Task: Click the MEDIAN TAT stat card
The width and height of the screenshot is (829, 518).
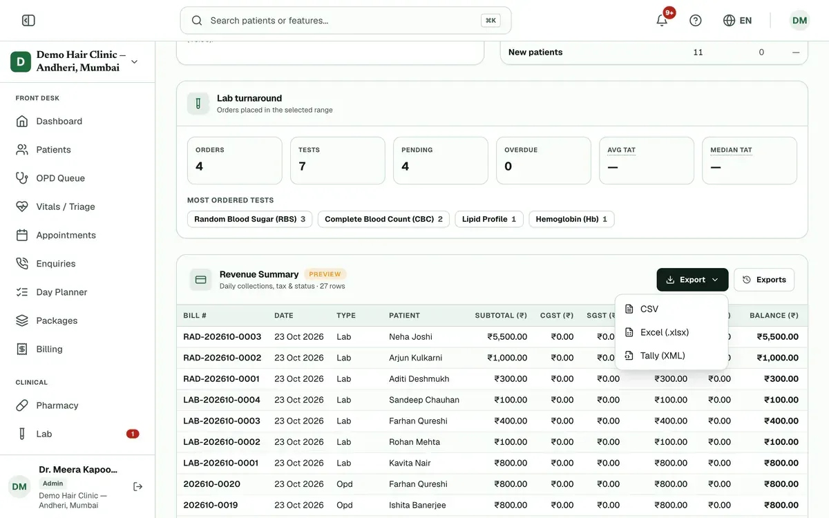Action: [750, 160]
